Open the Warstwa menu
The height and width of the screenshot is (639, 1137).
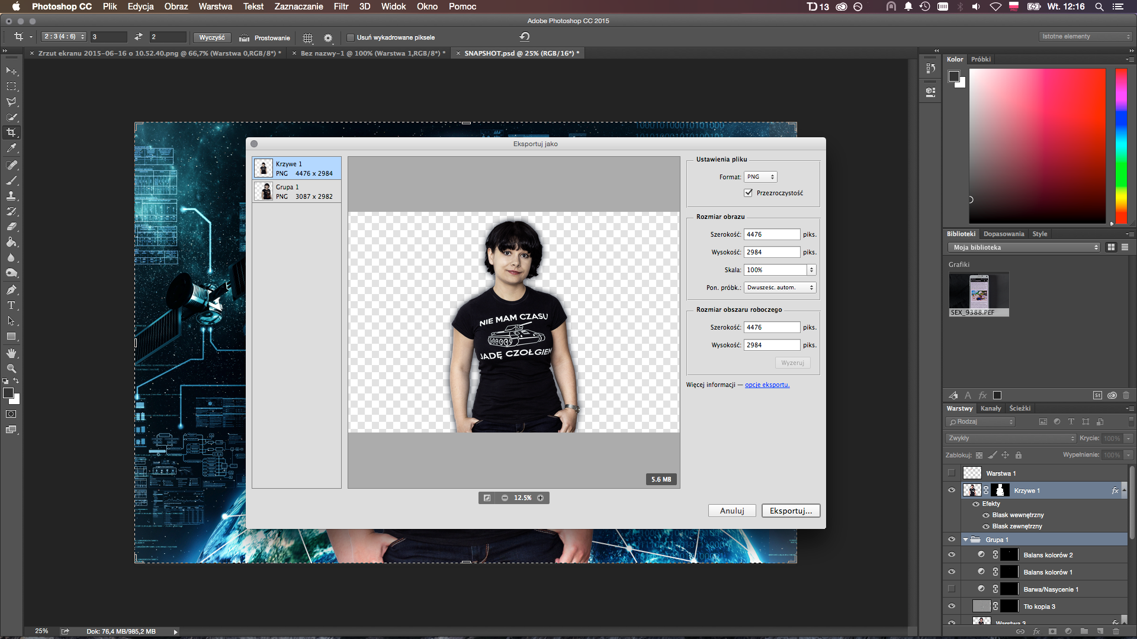215,7
